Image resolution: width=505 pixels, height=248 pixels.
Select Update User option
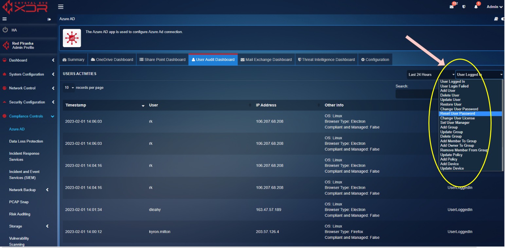click(x=470, y=100)
